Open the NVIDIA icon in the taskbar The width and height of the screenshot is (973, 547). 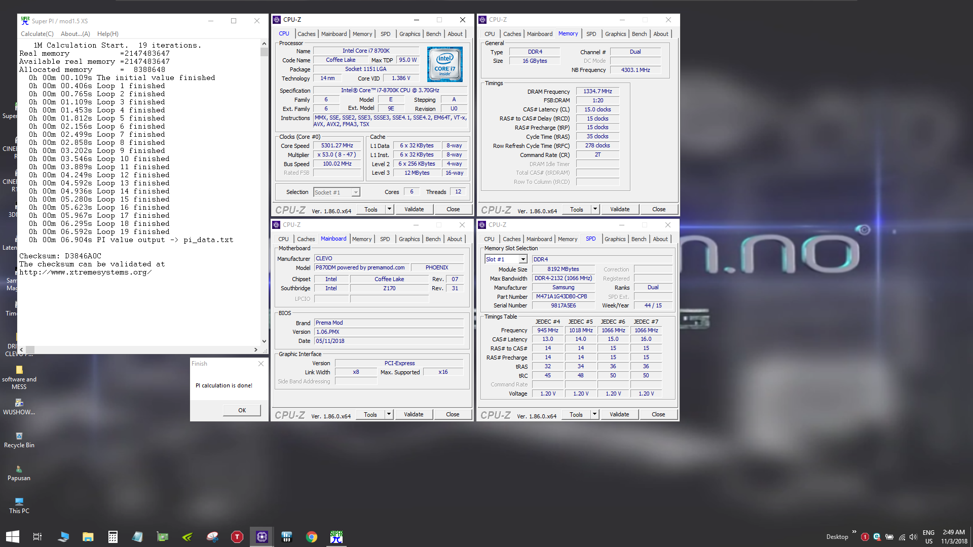[x=188, y=536]
